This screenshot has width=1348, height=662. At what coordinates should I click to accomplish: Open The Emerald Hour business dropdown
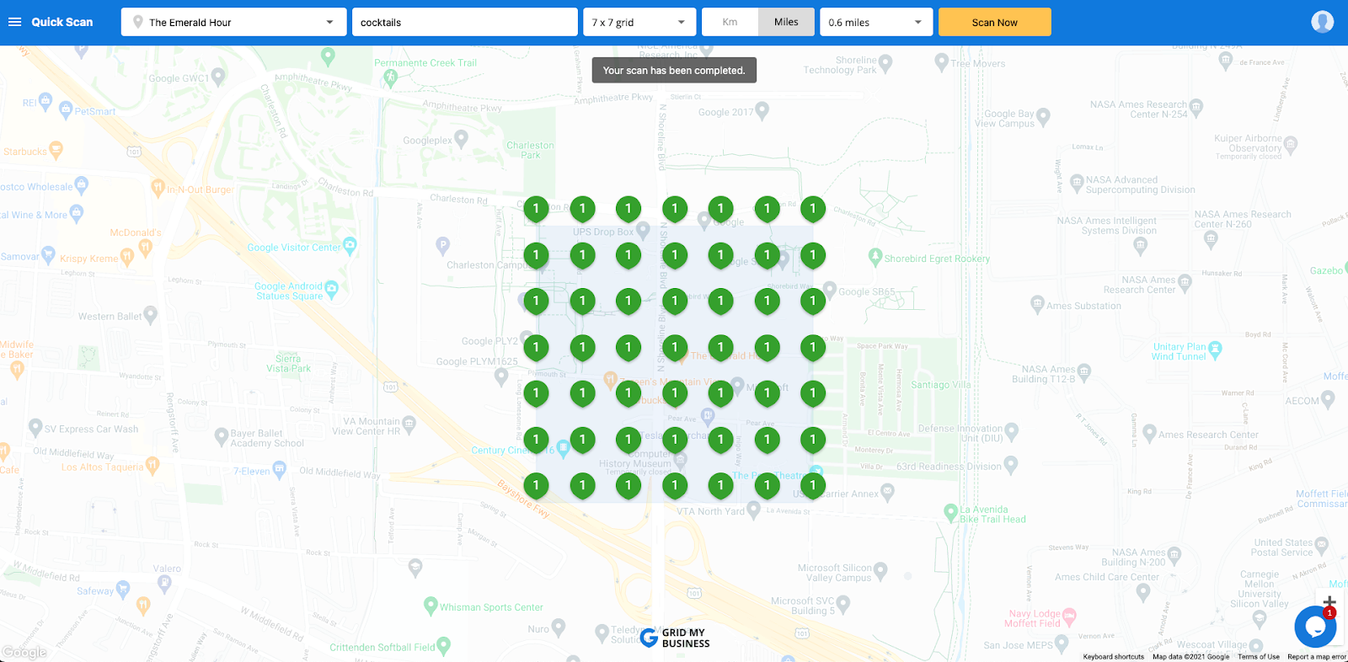(x=234, y=22)
